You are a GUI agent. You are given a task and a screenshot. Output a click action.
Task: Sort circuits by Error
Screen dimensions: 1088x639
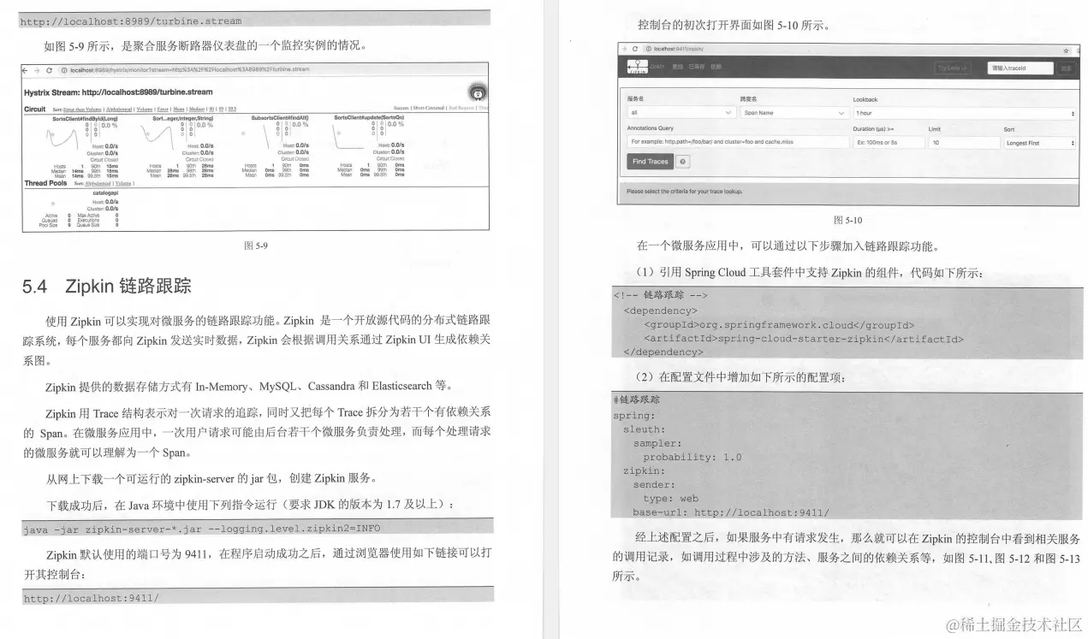coord(163,109)
